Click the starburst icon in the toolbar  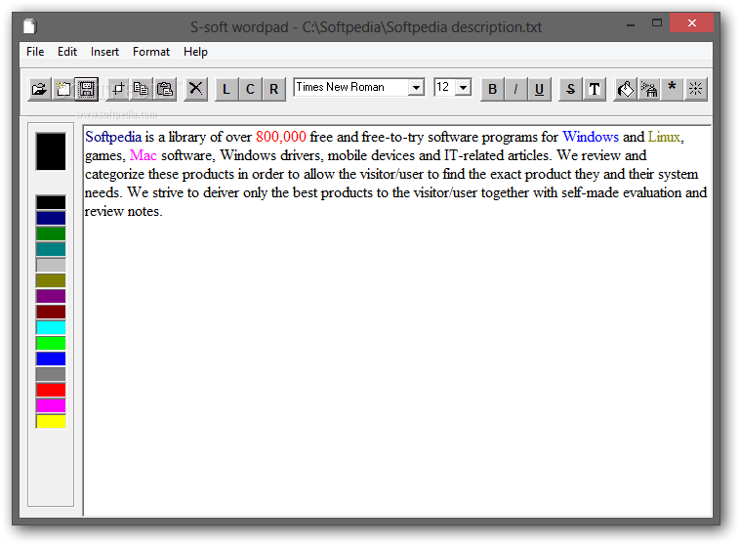[696, 89]
